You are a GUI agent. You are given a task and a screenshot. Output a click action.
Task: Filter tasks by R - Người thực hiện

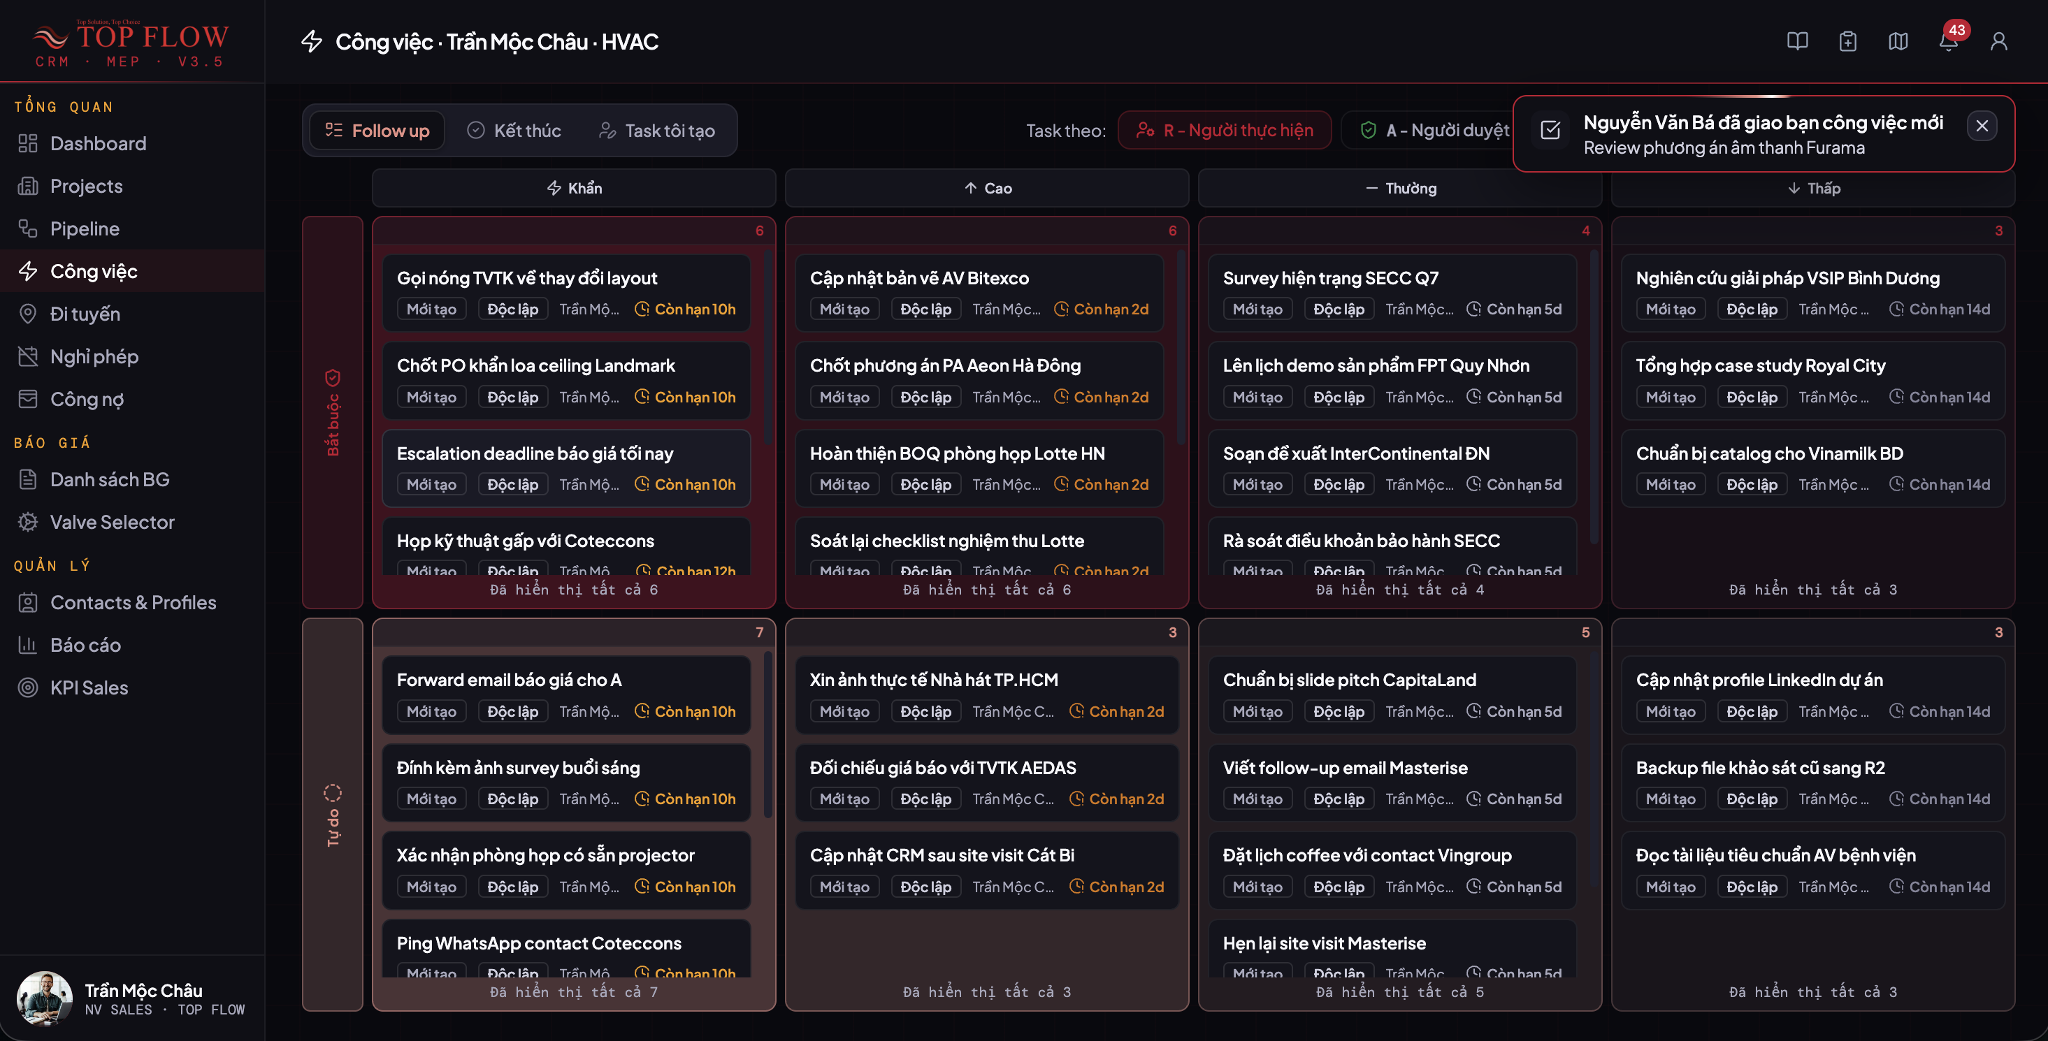(x=1225, y=131)
